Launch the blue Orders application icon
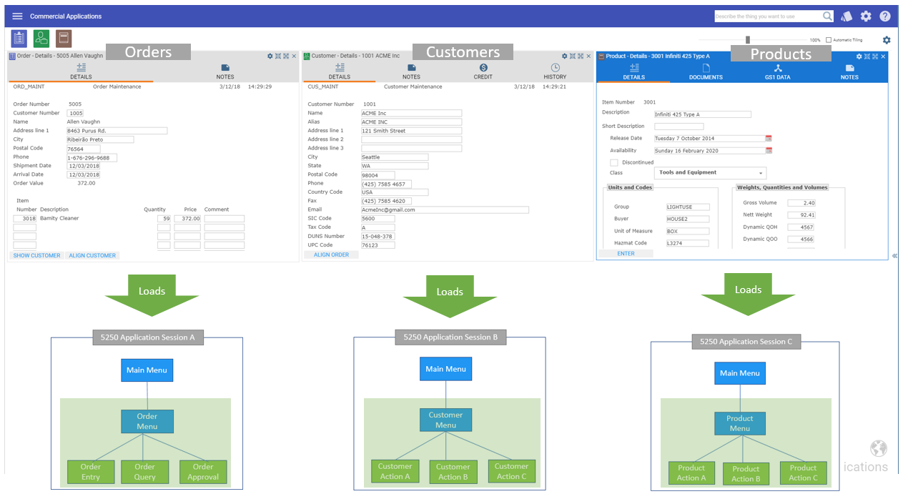This screenshot has height=499, width=908. (19, 39)
